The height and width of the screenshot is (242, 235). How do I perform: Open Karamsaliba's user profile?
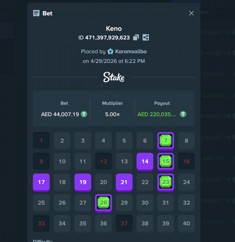coord(131,51)
